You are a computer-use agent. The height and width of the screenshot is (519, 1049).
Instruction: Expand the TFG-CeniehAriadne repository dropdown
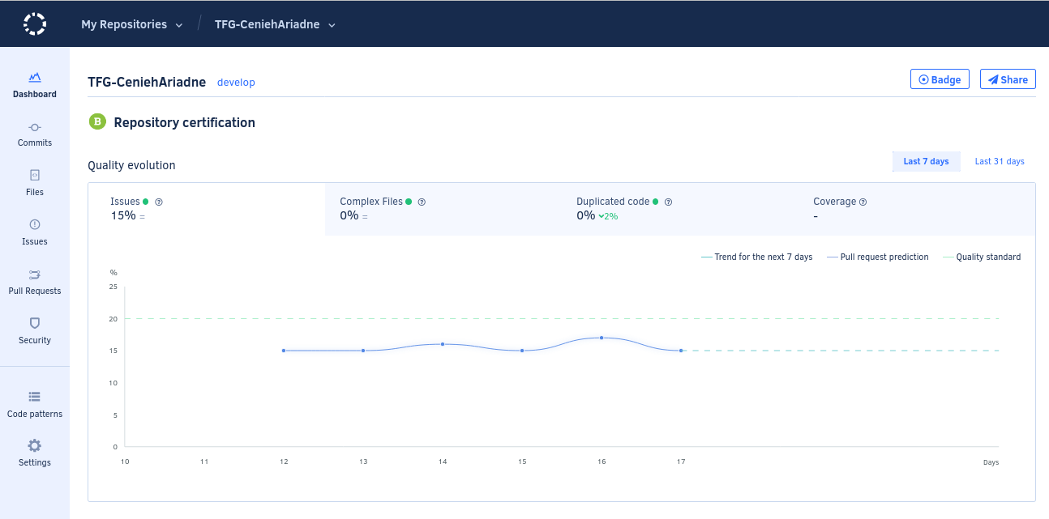275,24
